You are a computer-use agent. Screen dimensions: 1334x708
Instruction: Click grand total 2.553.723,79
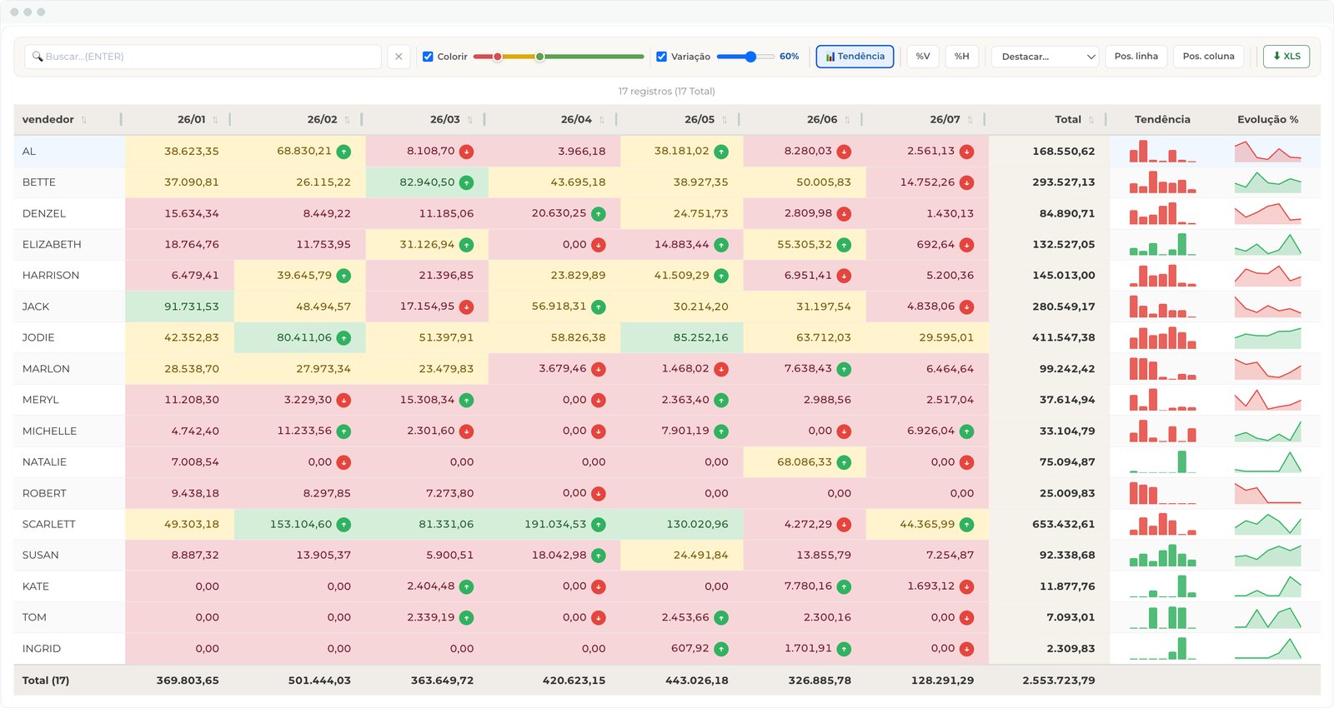pos(1059,681)
